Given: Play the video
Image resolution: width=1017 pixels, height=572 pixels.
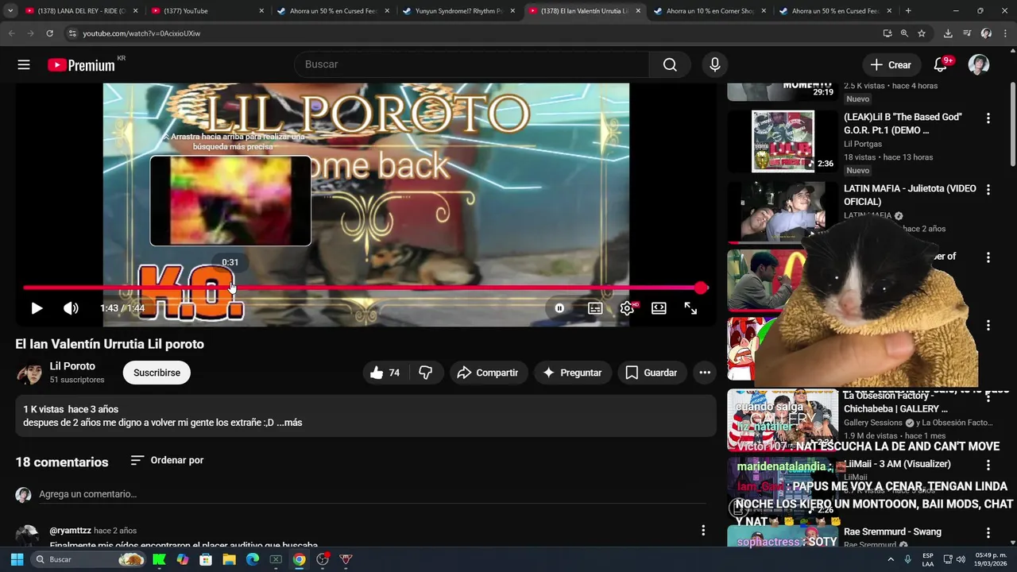Looking at the screenshot, I should [x=37, y=308].
